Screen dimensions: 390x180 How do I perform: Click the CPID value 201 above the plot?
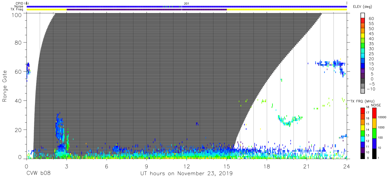186,3
